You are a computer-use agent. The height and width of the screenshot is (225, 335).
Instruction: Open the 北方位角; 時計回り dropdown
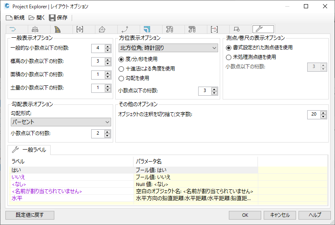tap(168, 48)
